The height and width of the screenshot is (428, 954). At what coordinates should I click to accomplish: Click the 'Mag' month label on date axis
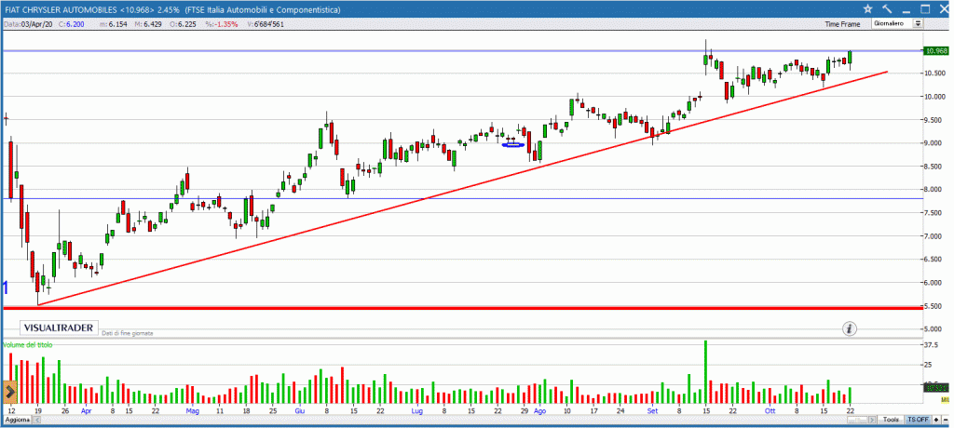click(x=193, y=410)
